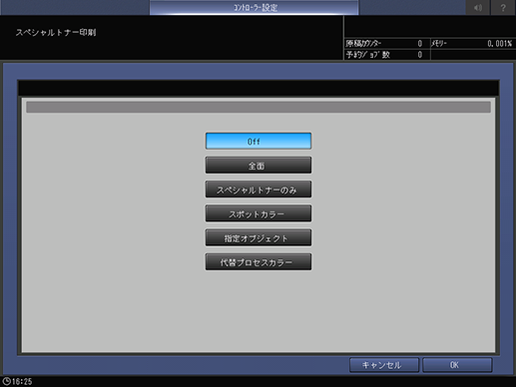Click the 原稿カウンター label
The height and width of the screenshot is (387, 516).
point(363,44)
